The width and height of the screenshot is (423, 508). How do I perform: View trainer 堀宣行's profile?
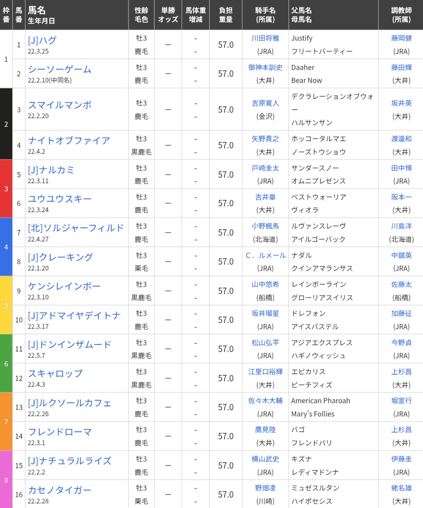pos(401,401)
